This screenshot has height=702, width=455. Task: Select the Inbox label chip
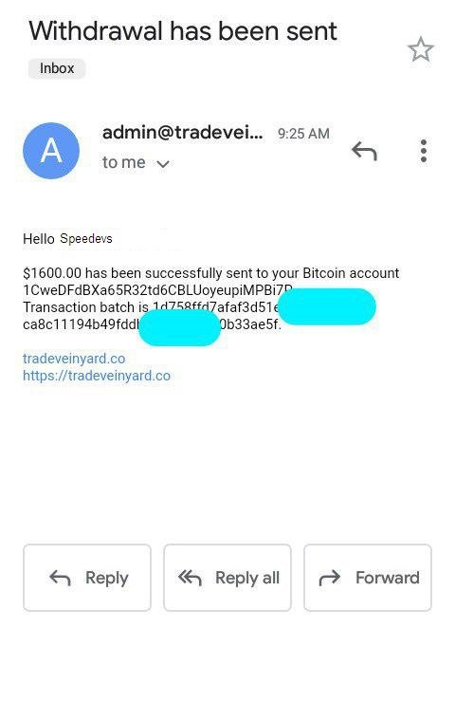(x=57, y=68)
